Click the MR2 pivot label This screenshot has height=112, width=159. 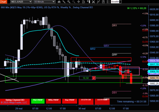point(93,49)
